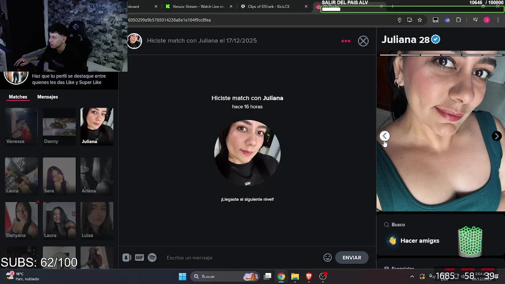Screen dimensions: 505x284
Task: Click the 'Juliana 28' profile name heading
Action: tap(405, 39)
